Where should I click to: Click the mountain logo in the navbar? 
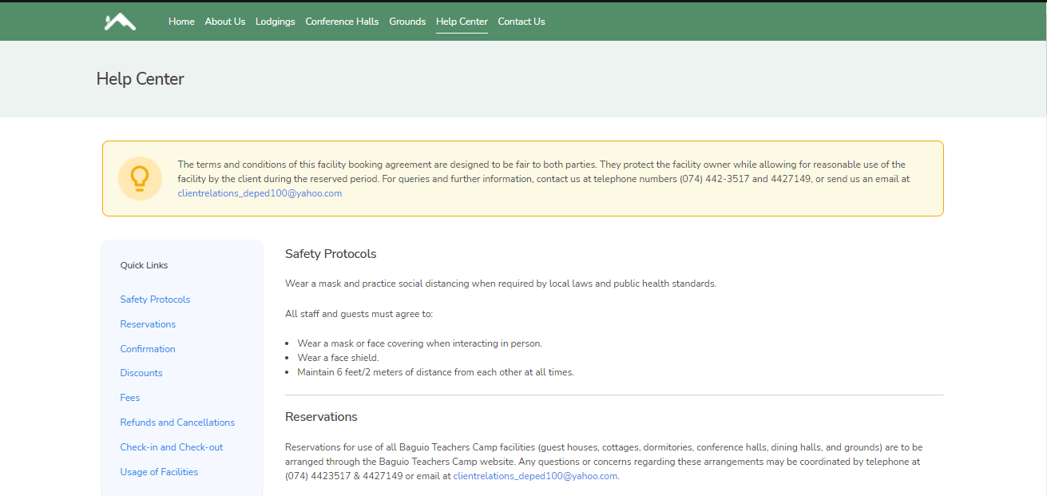click(x=120, y=22)
